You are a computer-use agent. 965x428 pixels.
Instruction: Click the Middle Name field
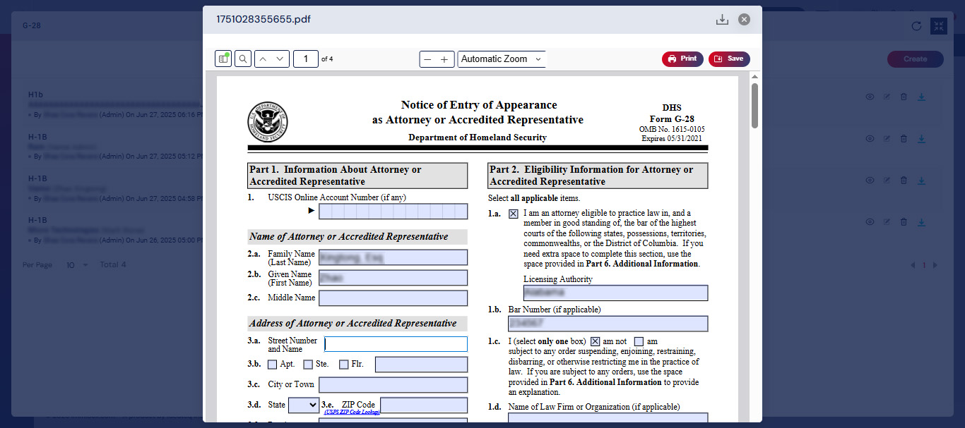(x=393, y=298)
